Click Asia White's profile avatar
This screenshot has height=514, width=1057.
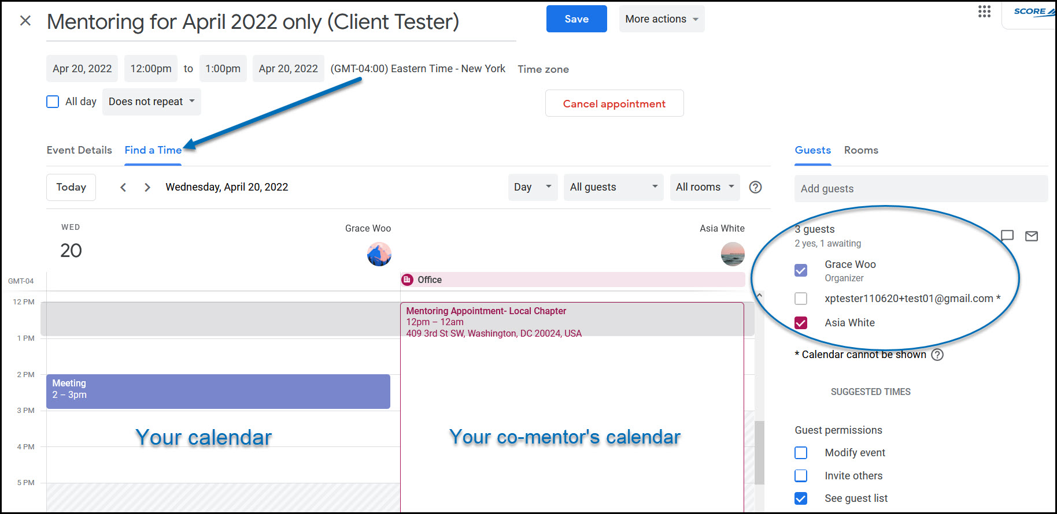pyautogui.click(x=733, y=254)
